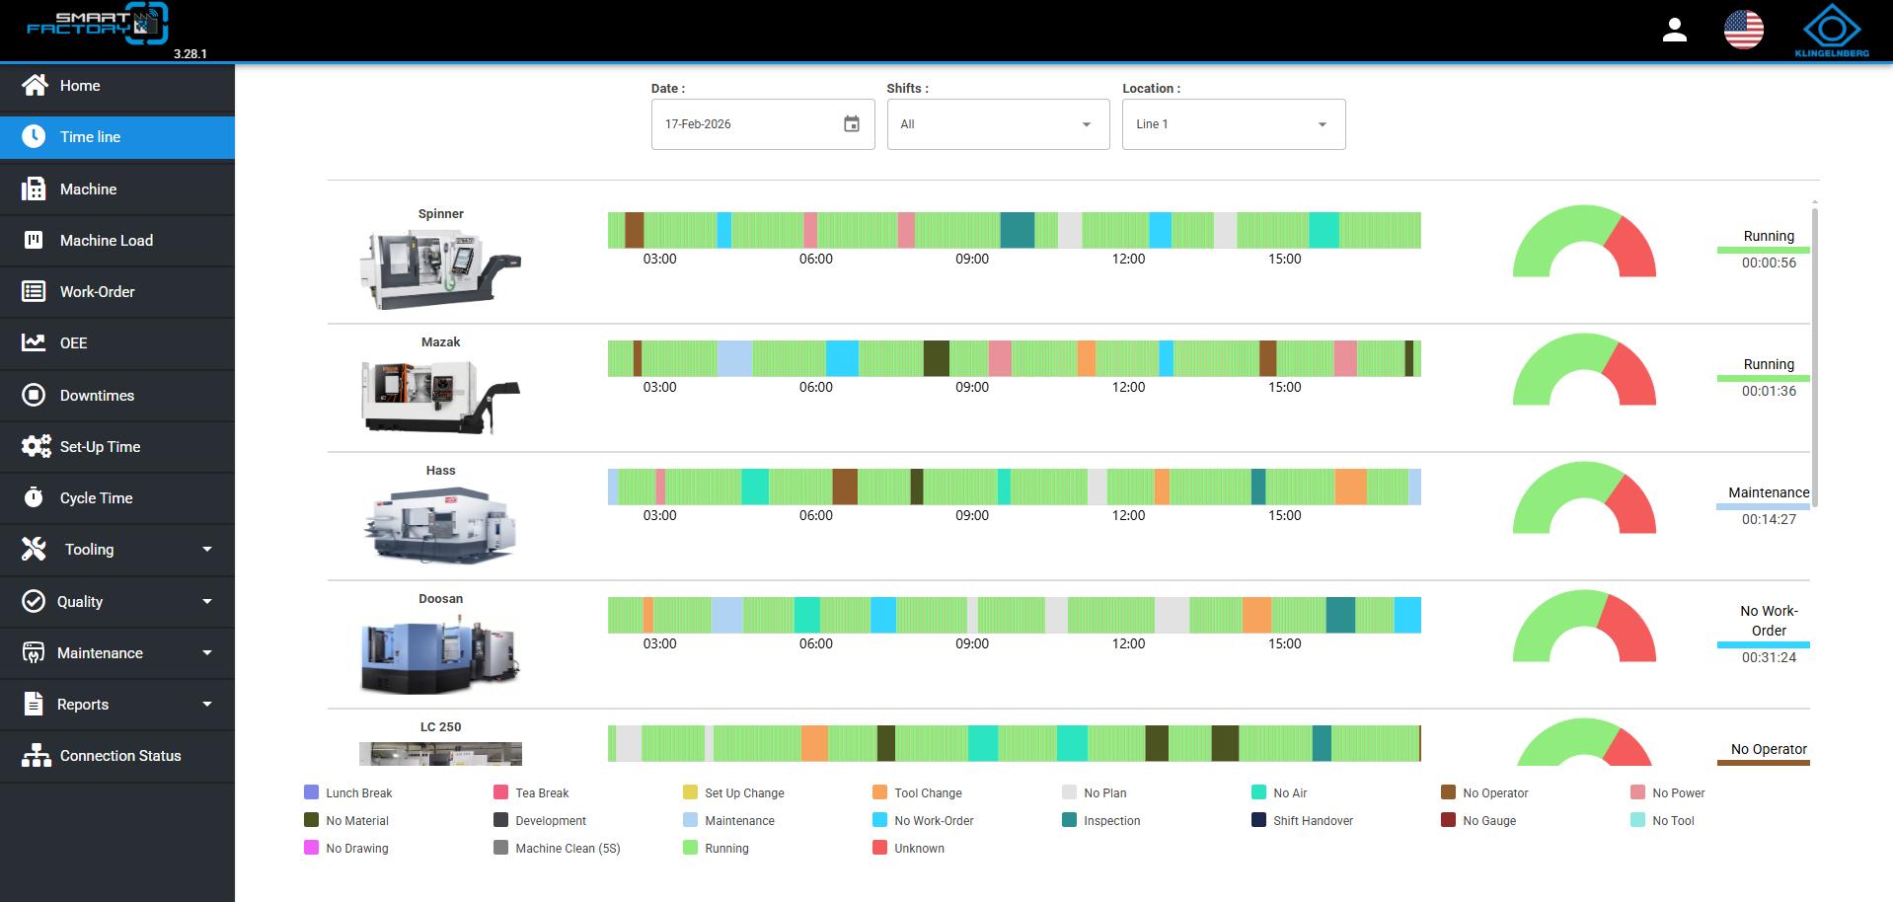This screenshot has height=902, width=1893.
Task: Click the No Operator legend swatch
Action: [1448, 792]
